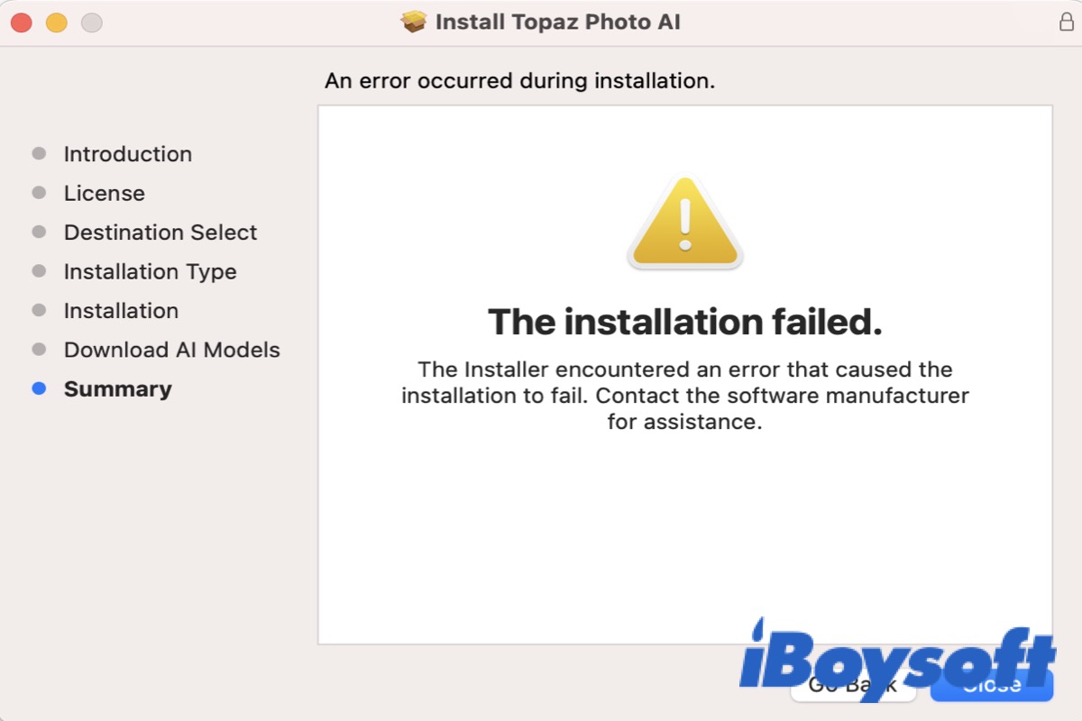
Task: Open the Download AI Models step
Action: pyautogui.click(x=171, y=350)
